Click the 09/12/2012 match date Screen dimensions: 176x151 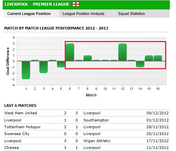[x=157, y=113]
